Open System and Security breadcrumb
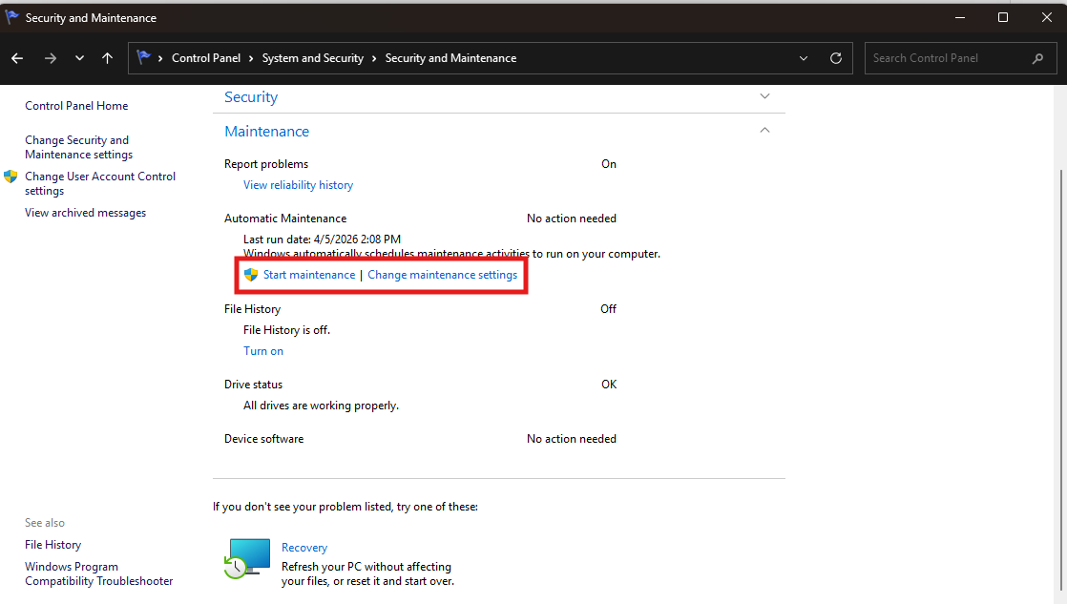 (x=313, y=58)
